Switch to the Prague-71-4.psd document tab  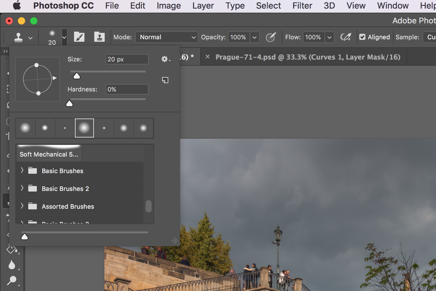[x=308, y=57]
